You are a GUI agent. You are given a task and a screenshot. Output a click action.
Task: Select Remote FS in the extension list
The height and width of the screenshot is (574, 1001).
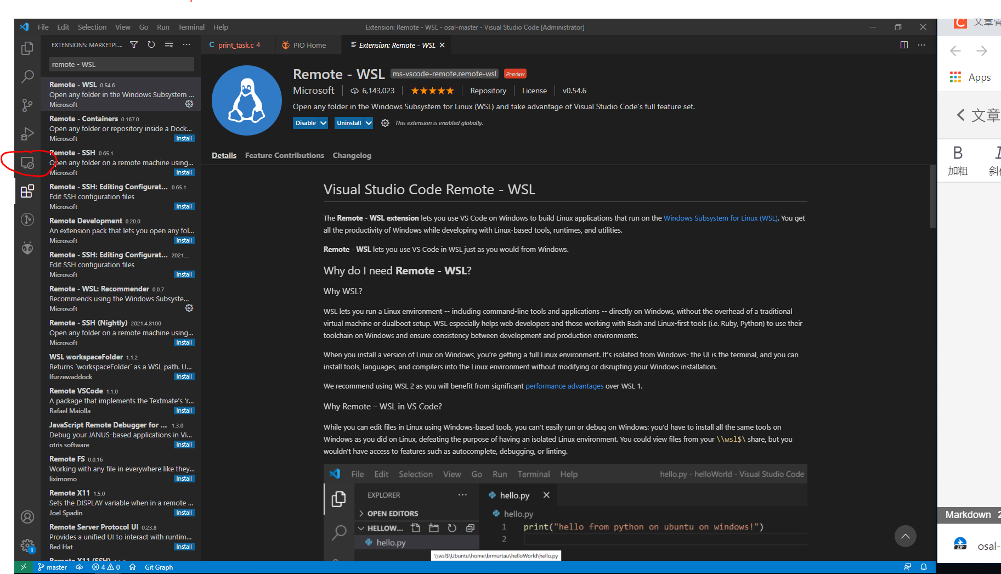coord(121,469)
